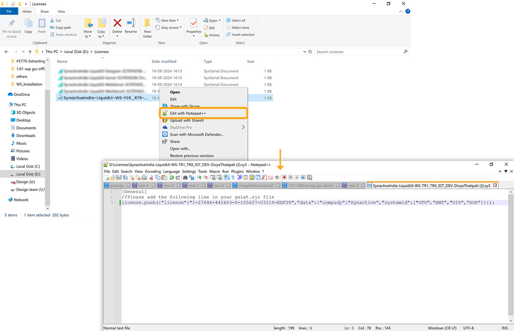Open the Encoding menu in Notepad++
Image resolution: width=514 pixels, height=331 pixels.
[x=153, y=171]
